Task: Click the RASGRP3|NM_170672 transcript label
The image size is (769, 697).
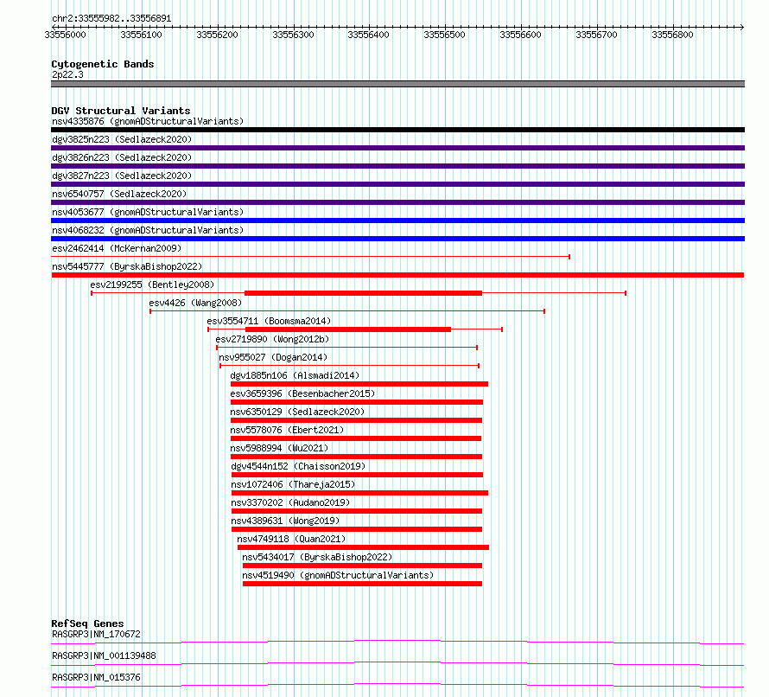Action: click(x=96, y=634)
